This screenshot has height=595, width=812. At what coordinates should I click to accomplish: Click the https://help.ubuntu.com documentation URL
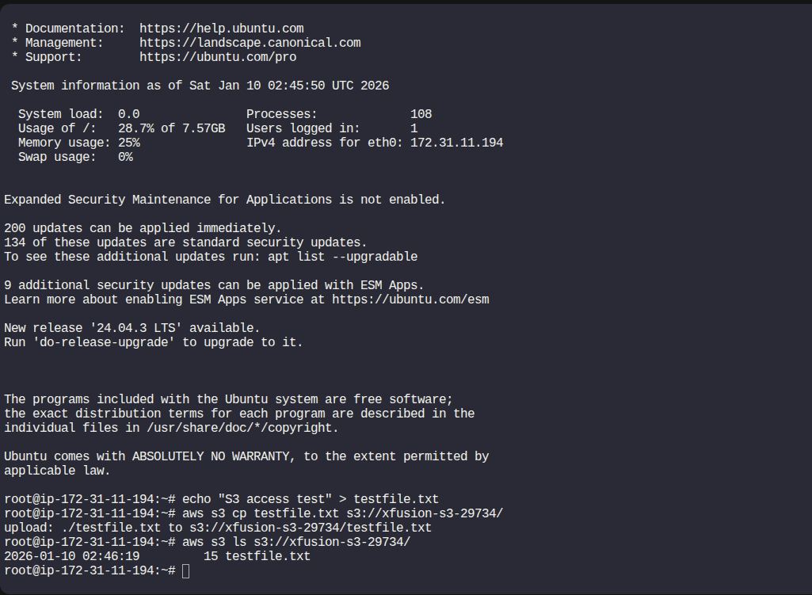222,29
